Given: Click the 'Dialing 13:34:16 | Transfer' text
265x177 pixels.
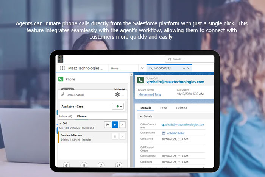Looking at the screenshot, I should tap(76, 139).
